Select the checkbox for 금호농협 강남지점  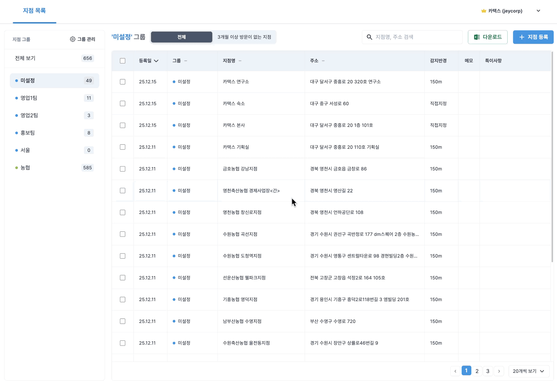[x=123, y=169]
